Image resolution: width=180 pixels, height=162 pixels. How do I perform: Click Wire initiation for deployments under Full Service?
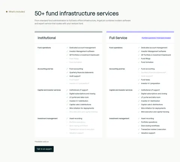coord(153,108)
